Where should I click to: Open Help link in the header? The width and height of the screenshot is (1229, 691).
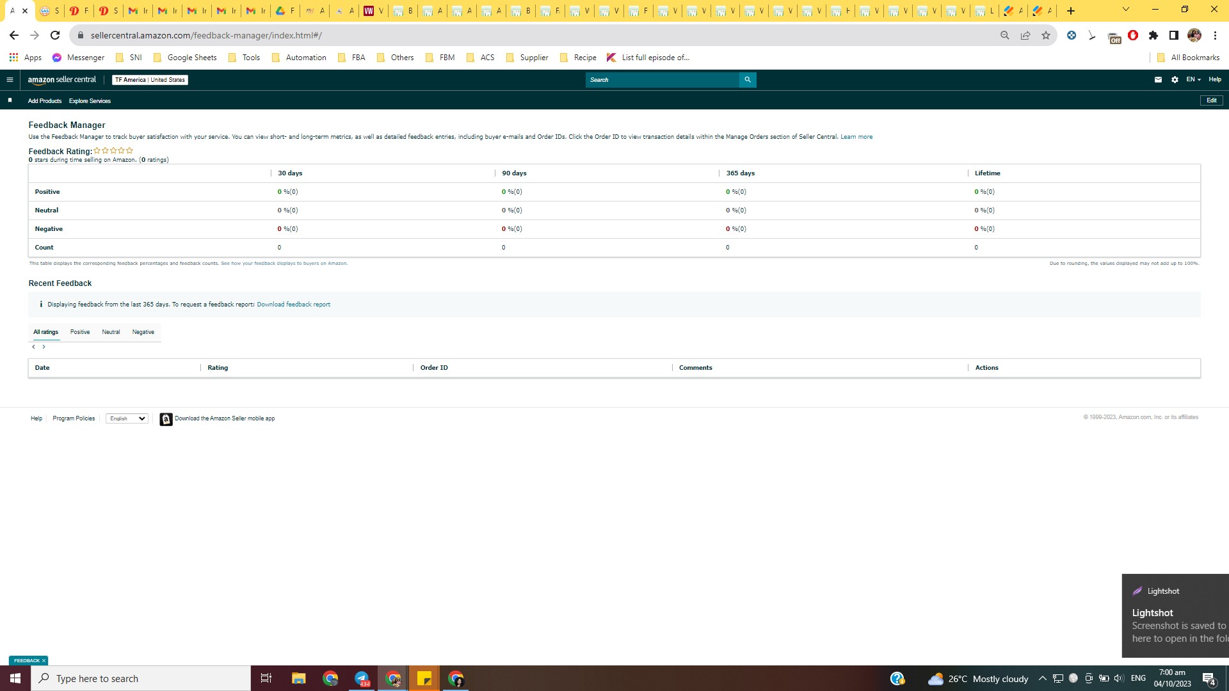pos(1215,79)
